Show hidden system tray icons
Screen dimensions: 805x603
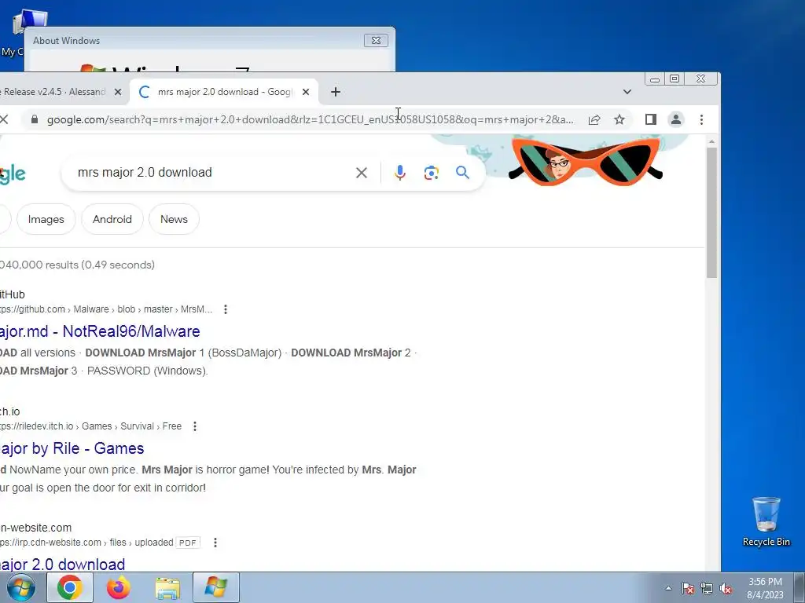point(668,589)
